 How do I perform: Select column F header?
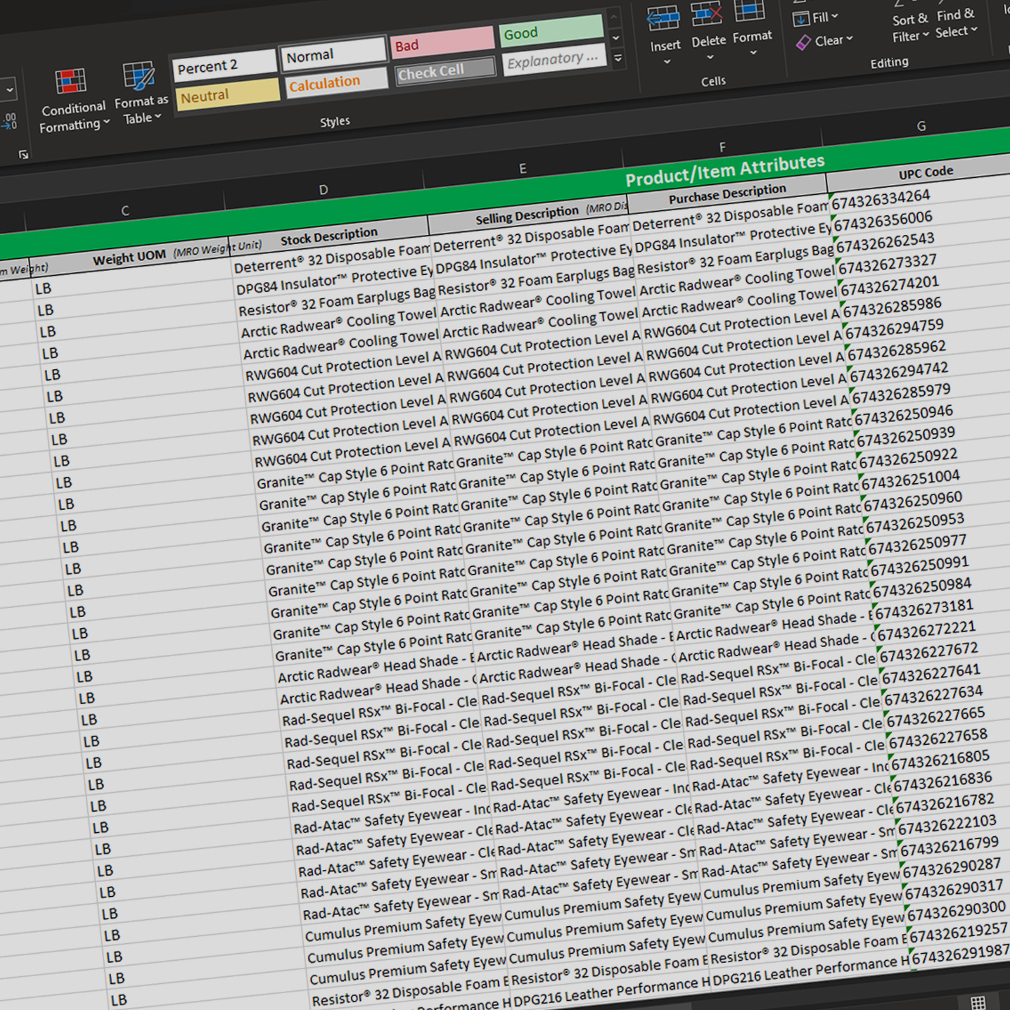(x=722, y=147)
